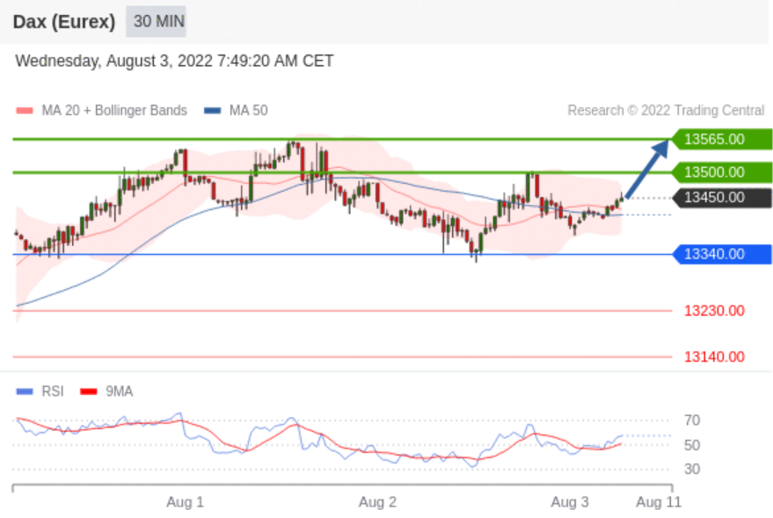Click the RSI 70 axis value
The width and height of the screenshot is (773, 518).
click(x=692, y=420)
